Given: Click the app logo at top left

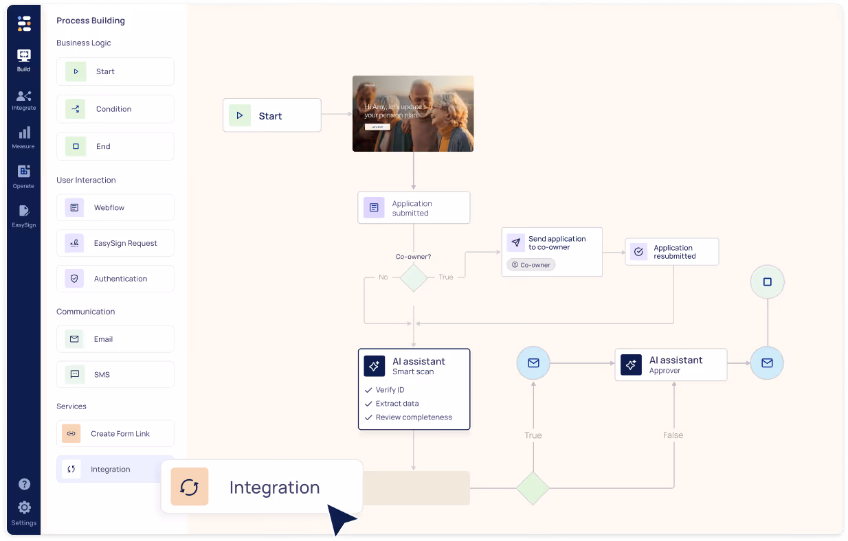Looking at the screenshot, I should (x=24, y=24).
